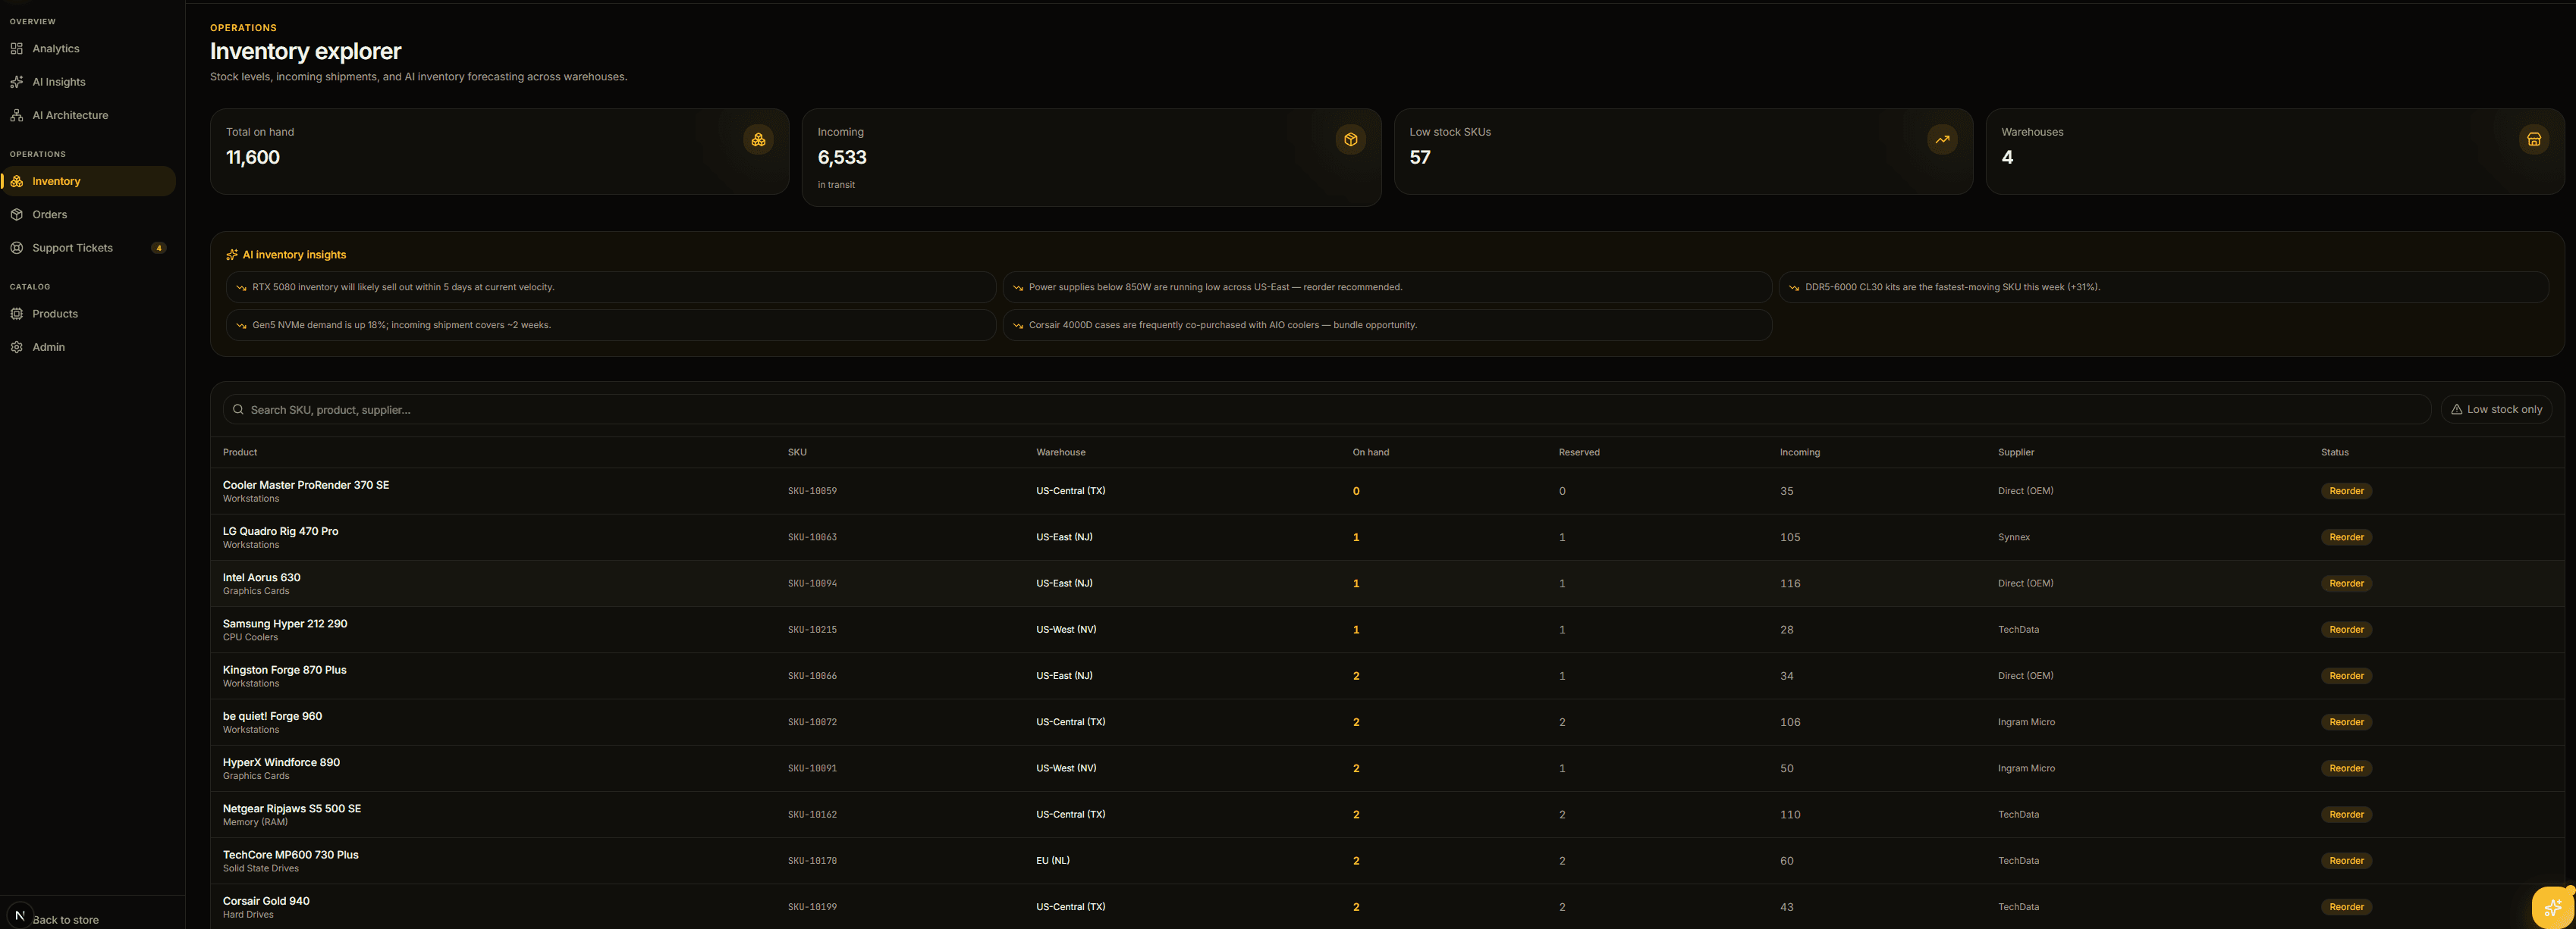Image resolution: width=2576 pixels, height=929 pixels.
Task: Click the AI Insights sparkle icon
Action: click(x=17, y=82)
